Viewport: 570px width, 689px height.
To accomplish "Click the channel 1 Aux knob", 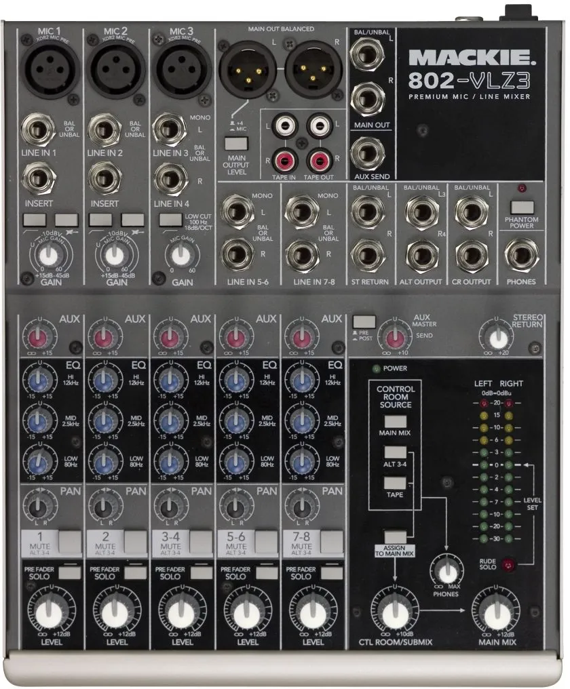I will click(x=38, y=338).
